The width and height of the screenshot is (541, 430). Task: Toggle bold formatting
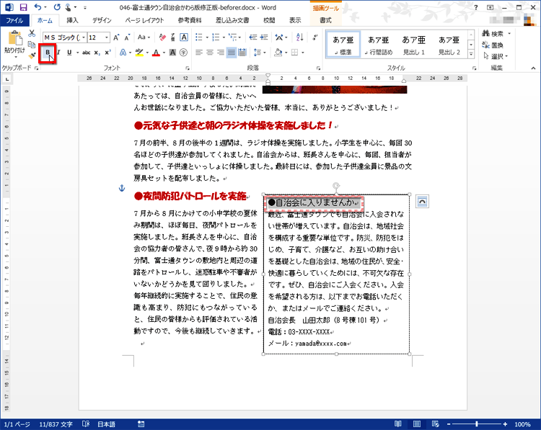[48, 53]
